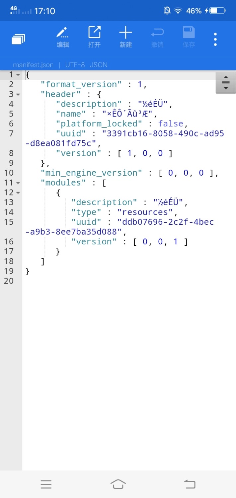Tap "version" key on line 8
This screenshot has height=498, width=236.
coord(79,153)
